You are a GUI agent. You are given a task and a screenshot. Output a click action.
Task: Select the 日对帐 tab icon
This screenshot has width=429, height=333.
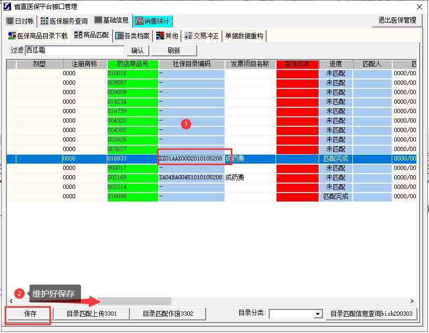pos(11,22)
